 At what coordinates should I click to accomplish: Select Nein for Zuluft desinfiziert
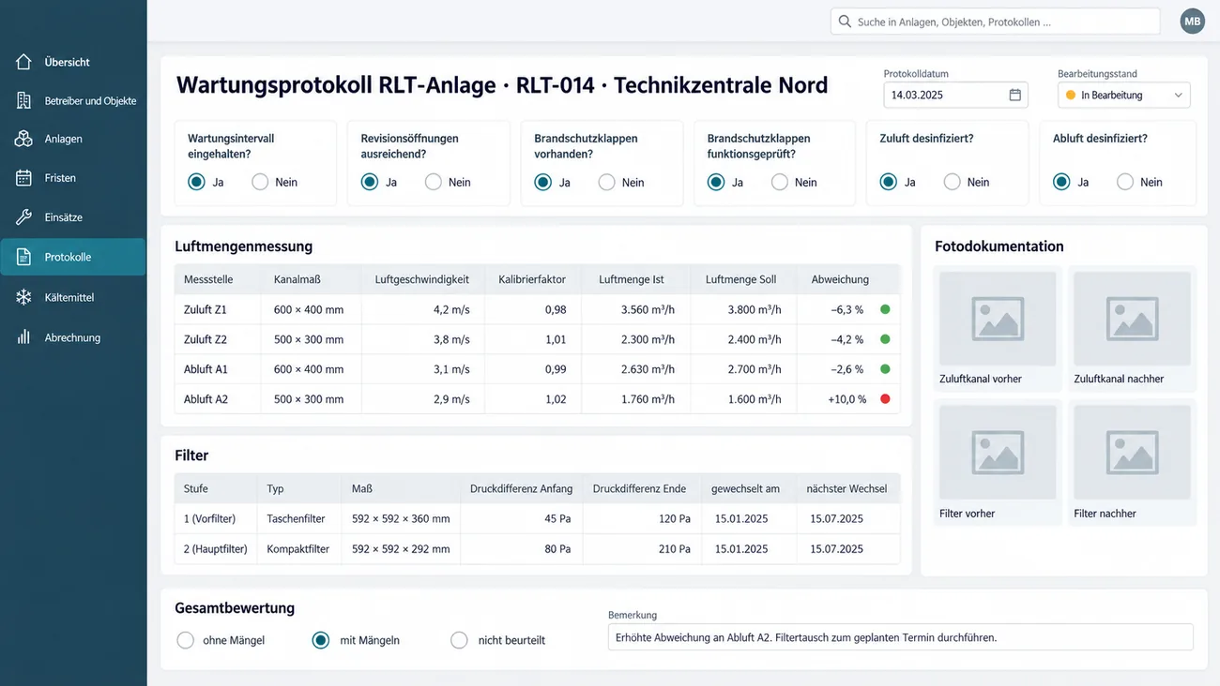[x=952, y=182]
